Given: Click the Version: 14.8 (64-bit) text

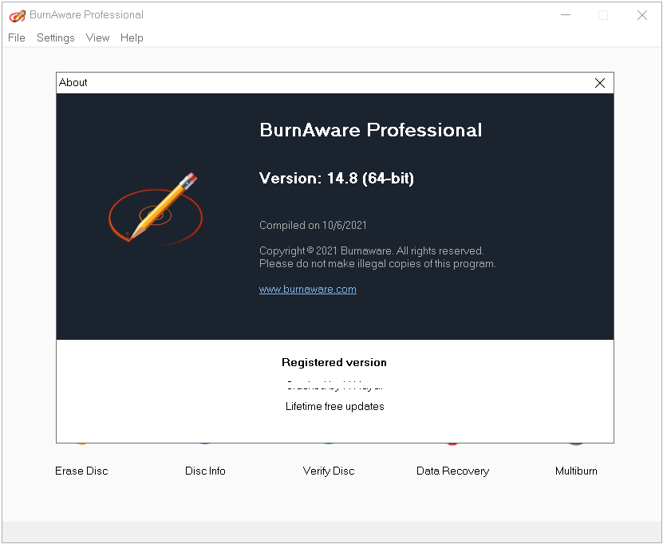Looking at the screenshot, I should [336, 178].
